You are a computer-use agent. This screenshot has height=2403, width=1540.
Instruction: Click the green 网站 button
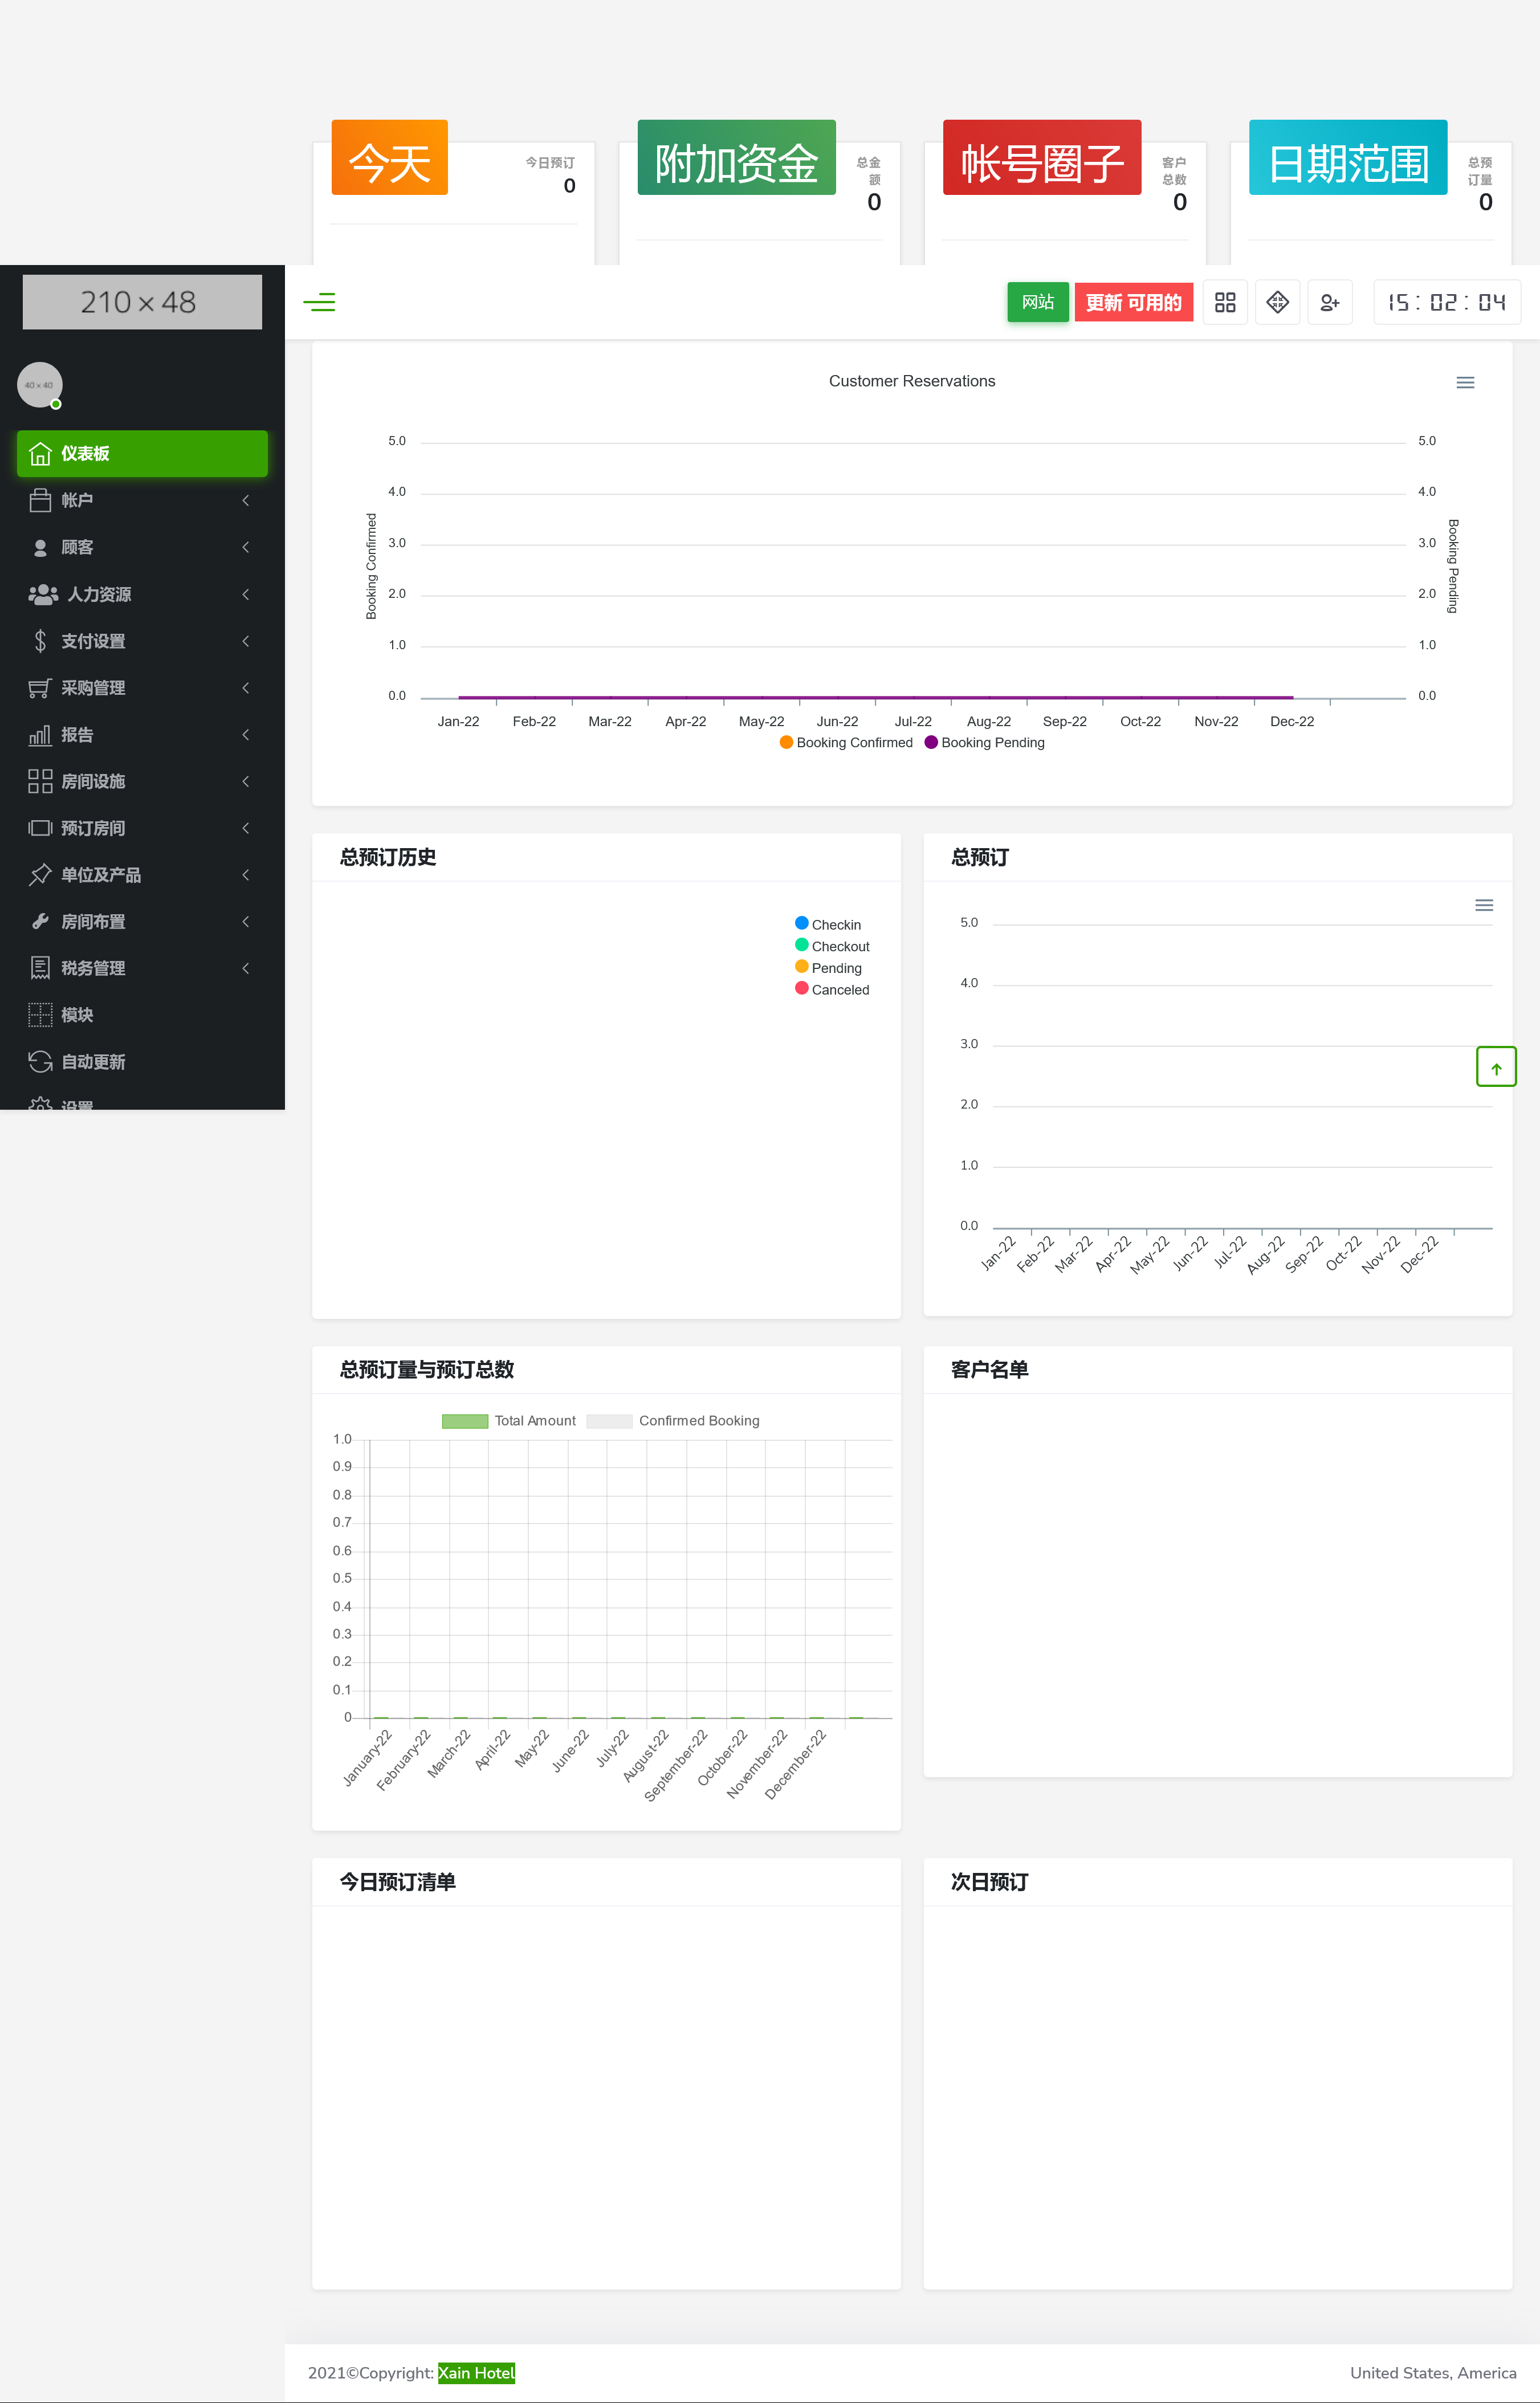[1038, 302]
